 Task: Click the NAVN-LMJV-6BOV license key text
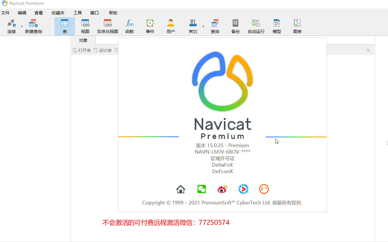(x=222, y=152)
